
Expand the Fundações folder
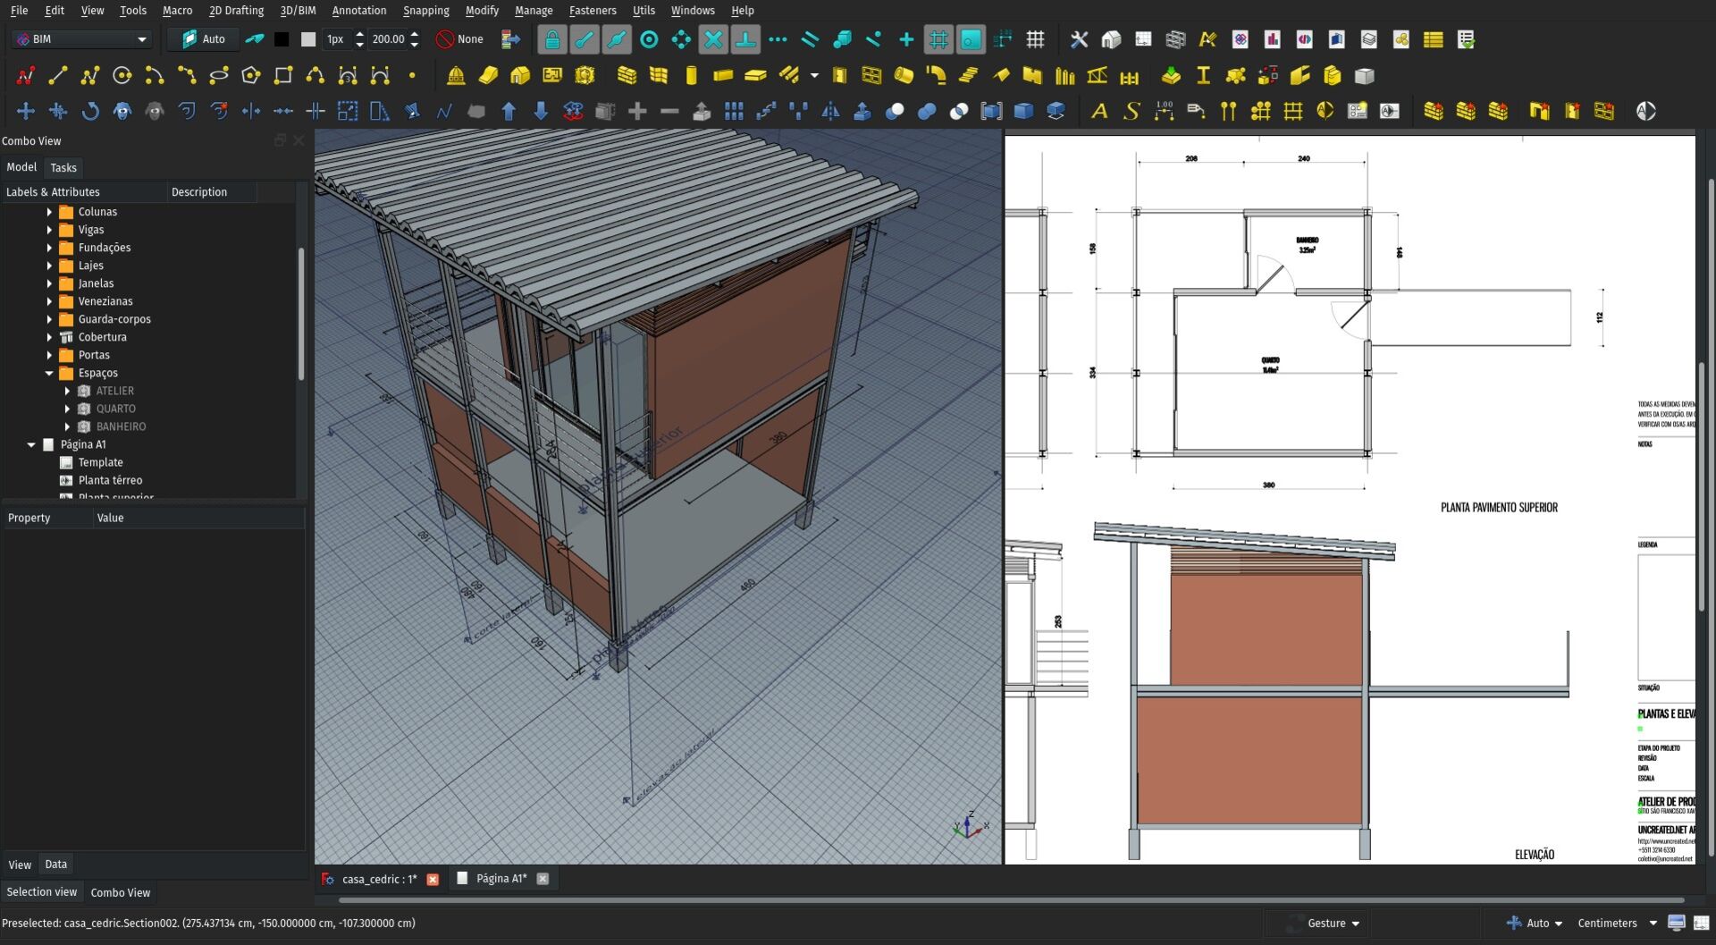(49, 248)
